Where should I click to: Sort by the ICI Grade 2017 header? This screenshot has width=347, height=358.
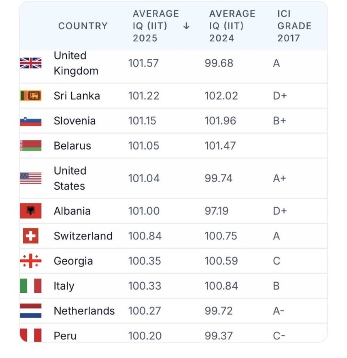pyautogui.click(x=294, y=26)
